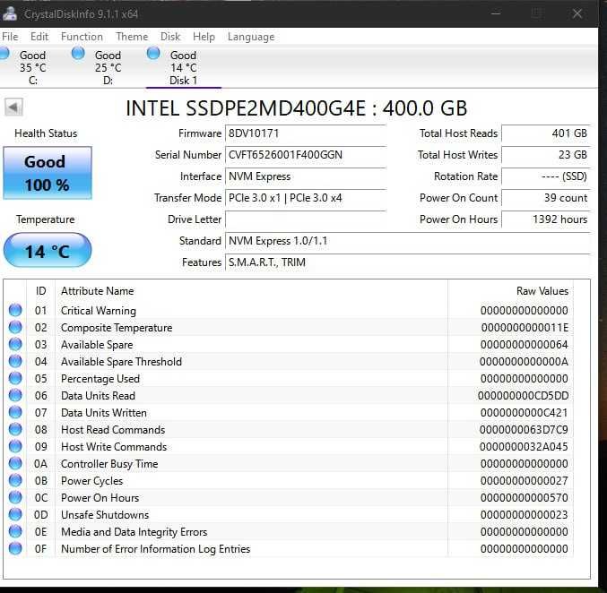Click the Rotation Rate value ---- (SSD)
This screenshot has height=593, width=607.
pos(546,176)
